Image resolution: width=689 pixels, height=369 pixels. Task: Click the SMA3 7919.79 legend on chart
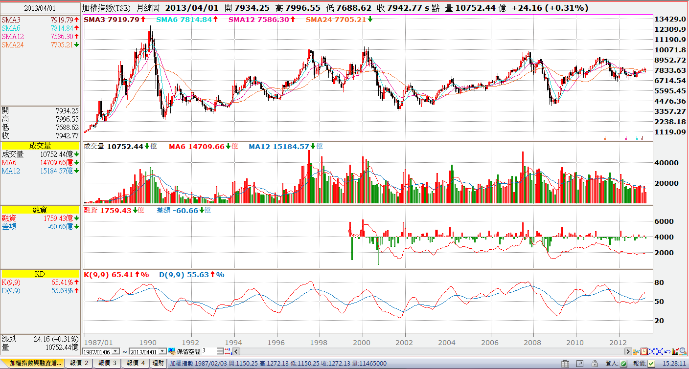[115, 20]
